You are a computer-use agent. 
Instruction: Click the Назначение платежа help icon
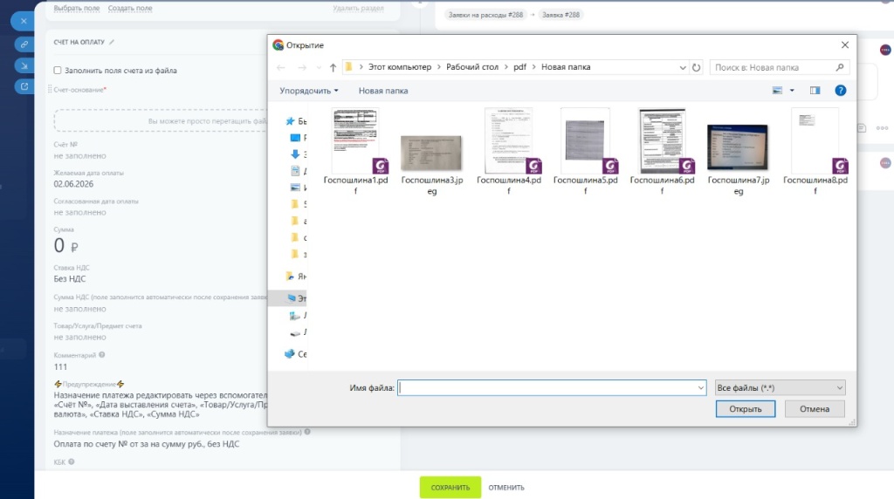coord(307,432)
